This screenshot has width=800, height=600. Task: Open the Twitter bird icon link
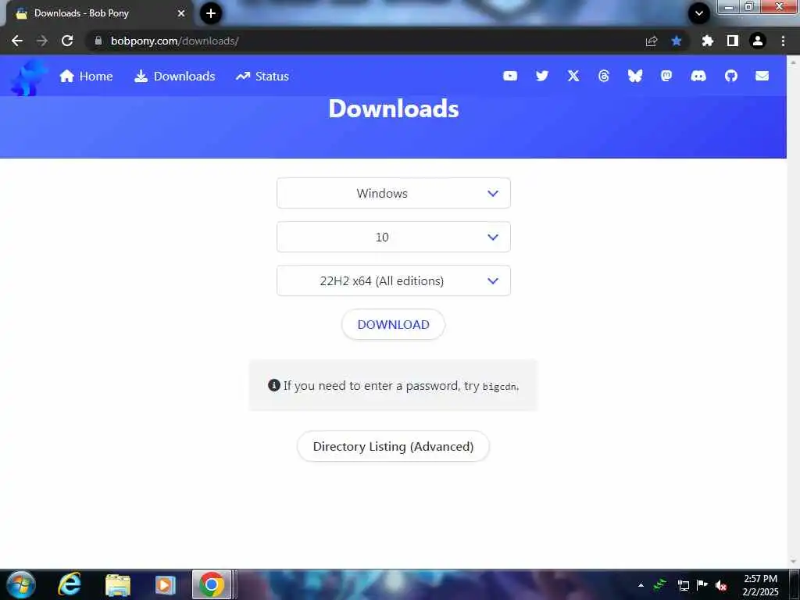point(542,76)
